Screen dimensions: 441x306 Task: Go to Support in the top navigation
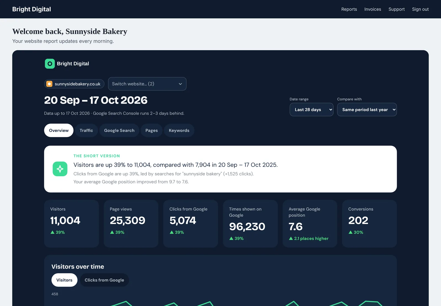coord(397,9)
